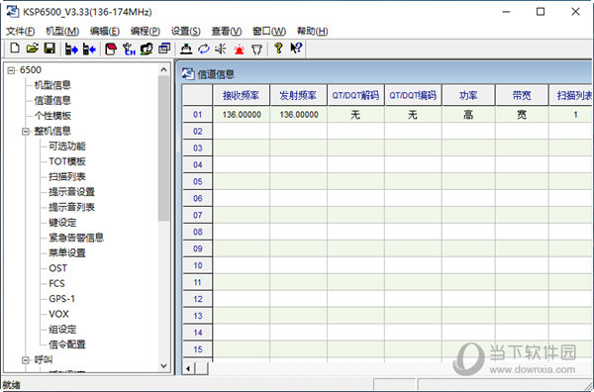Select TOT模板 tree item

tap(67, 161)
